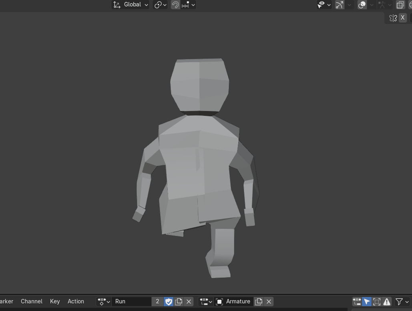Open the Action menu
The height and width of the screenshot is (311, 412).
76,301
